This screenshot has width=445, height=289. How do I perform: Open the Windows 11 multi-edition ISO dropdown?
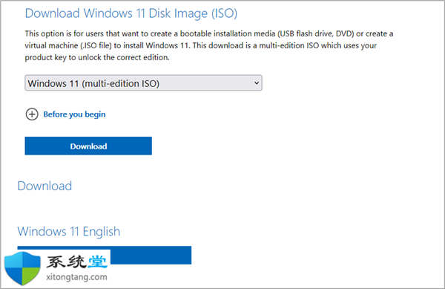143,83
